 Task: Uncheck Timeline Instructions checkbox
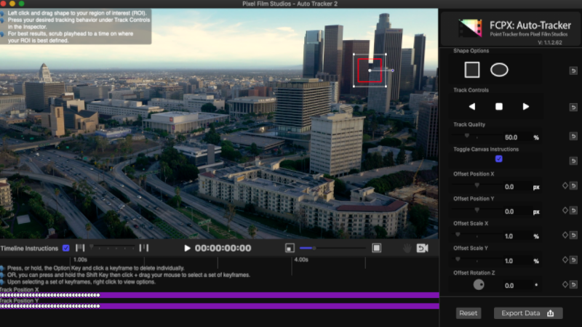(66, 248)
